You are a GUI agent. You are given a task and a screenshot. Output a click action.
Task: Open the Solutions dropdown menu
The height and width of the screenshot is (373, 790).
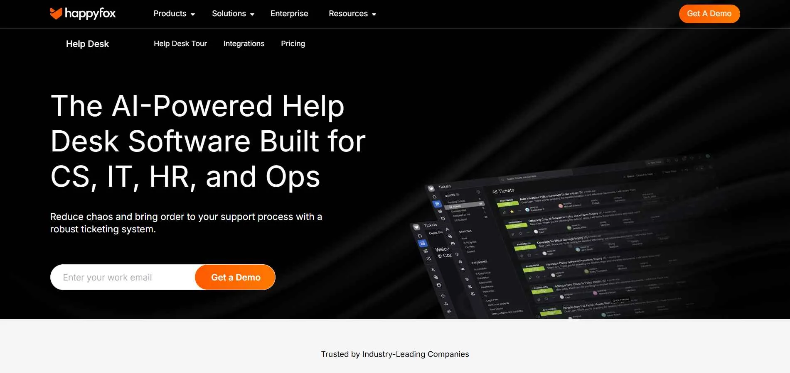pyautogui.click(x=233, y=14)
